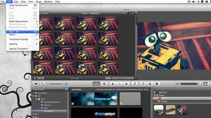Open the File menu
211x118 pixels.
pyautogui.click(x=3, y=2)
